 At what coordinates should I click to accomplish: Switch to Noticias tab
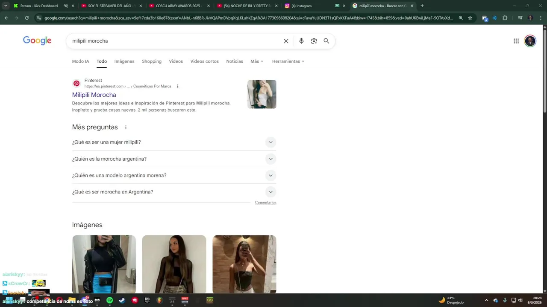pos(235,61)
